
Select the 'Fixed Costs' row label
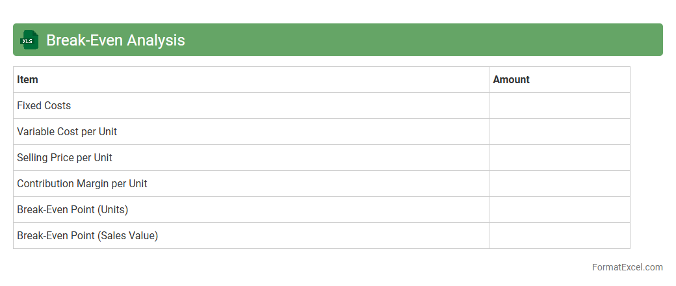[44, 106]
